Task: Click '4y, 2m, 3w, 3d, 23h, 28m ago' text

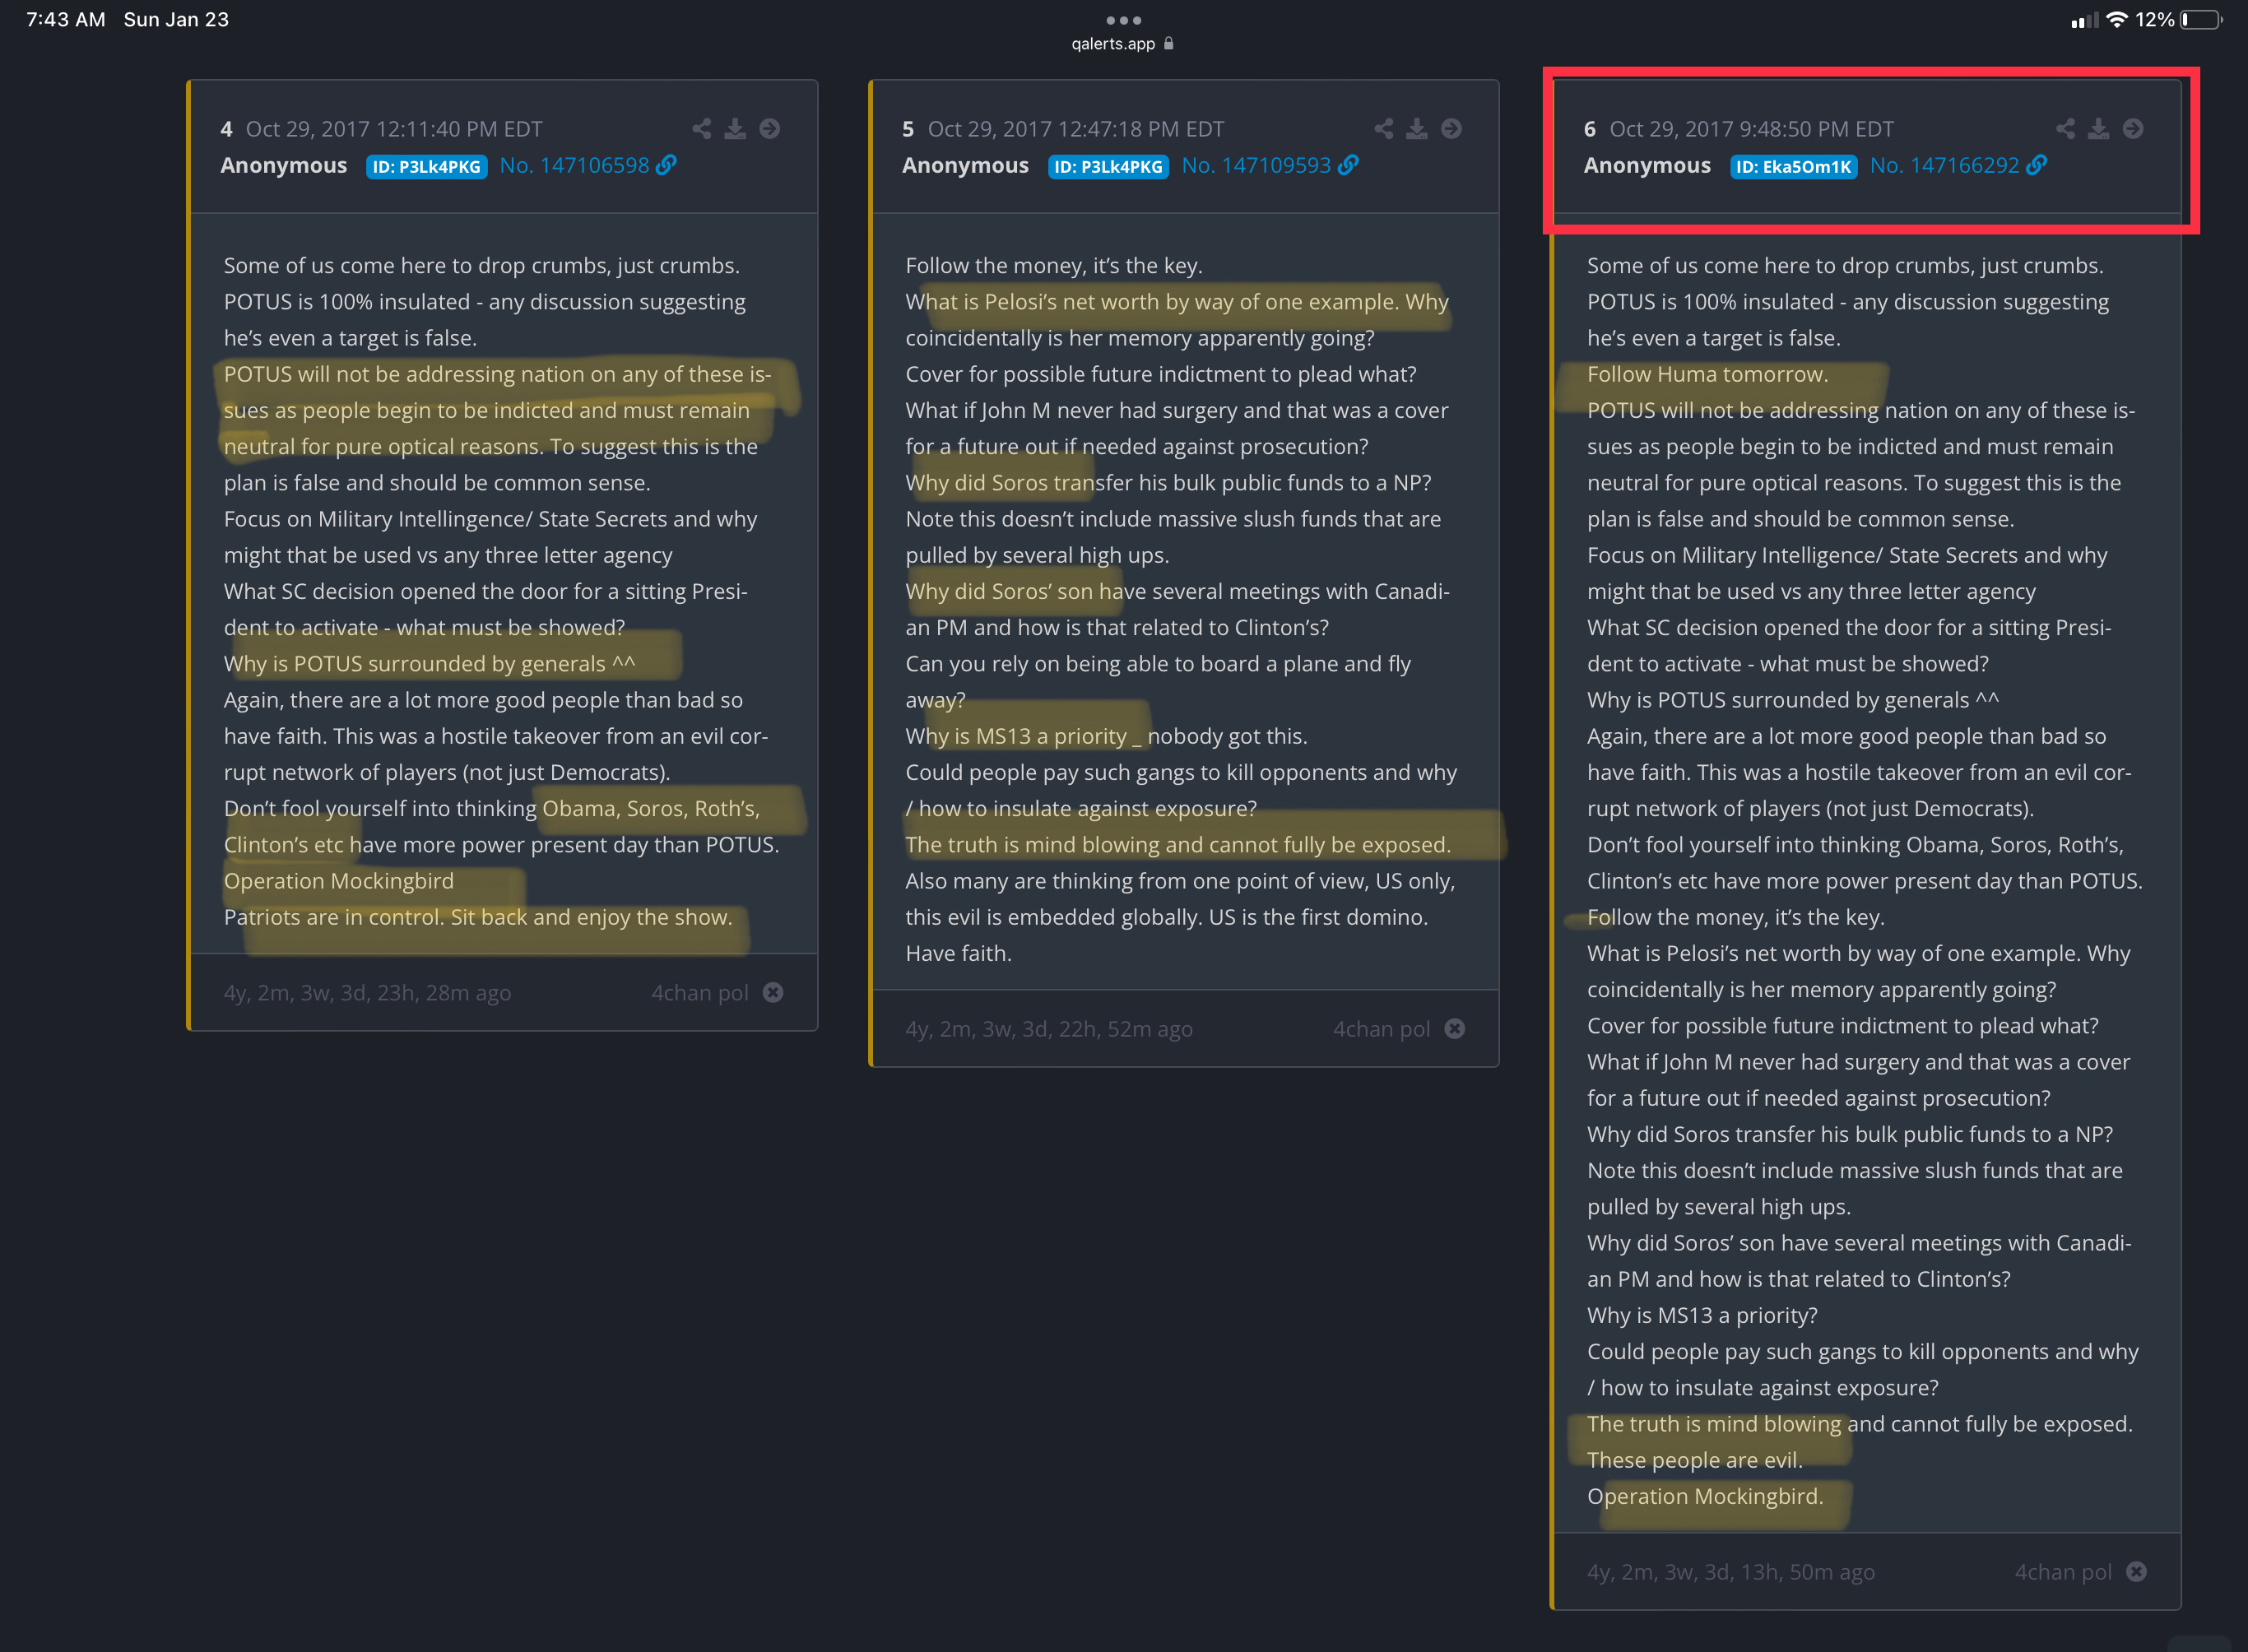Action: tap(367, 992)
